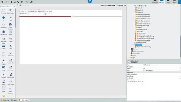Click the back navigation arrow in toolbar
Screen dimensions: 181x102
[x=2, y=2]
